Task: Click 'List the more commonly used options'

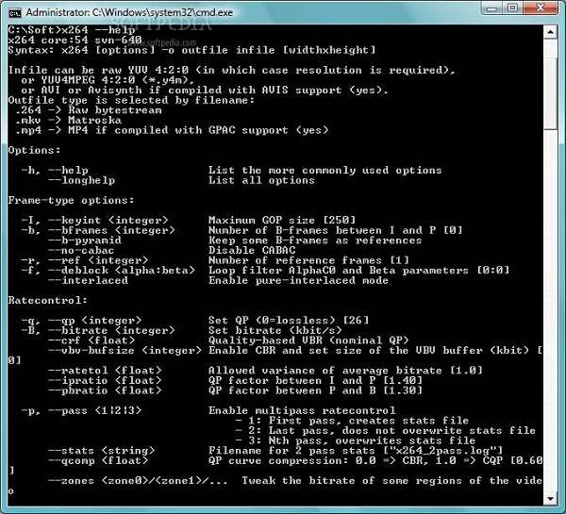Action: (x=325, y=171)
